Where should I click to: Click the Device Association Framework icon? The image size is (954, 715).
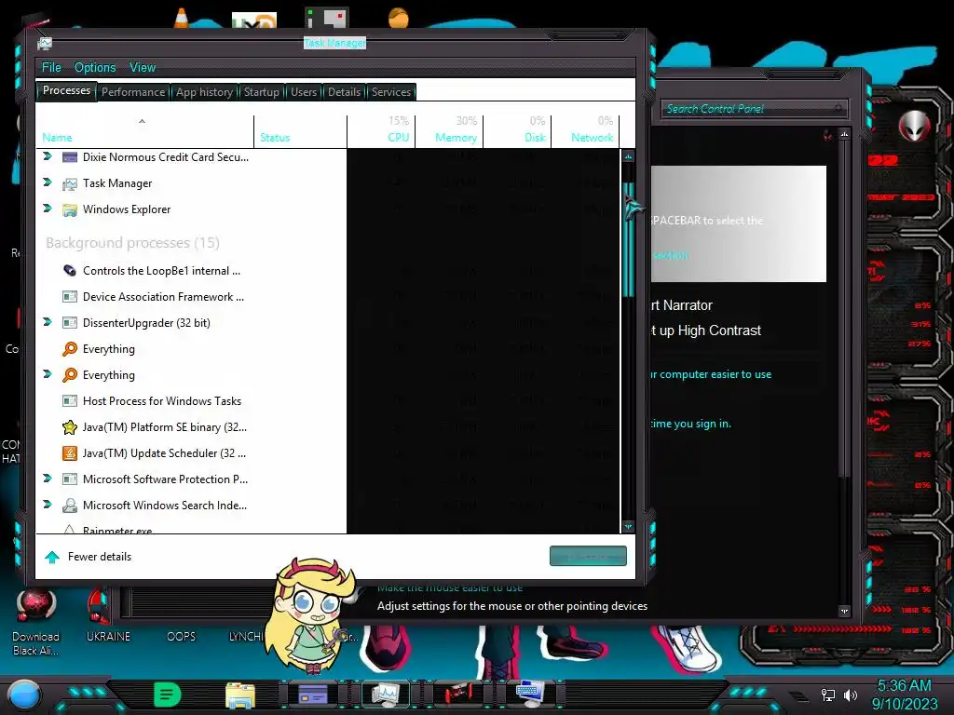pos(70,297)
